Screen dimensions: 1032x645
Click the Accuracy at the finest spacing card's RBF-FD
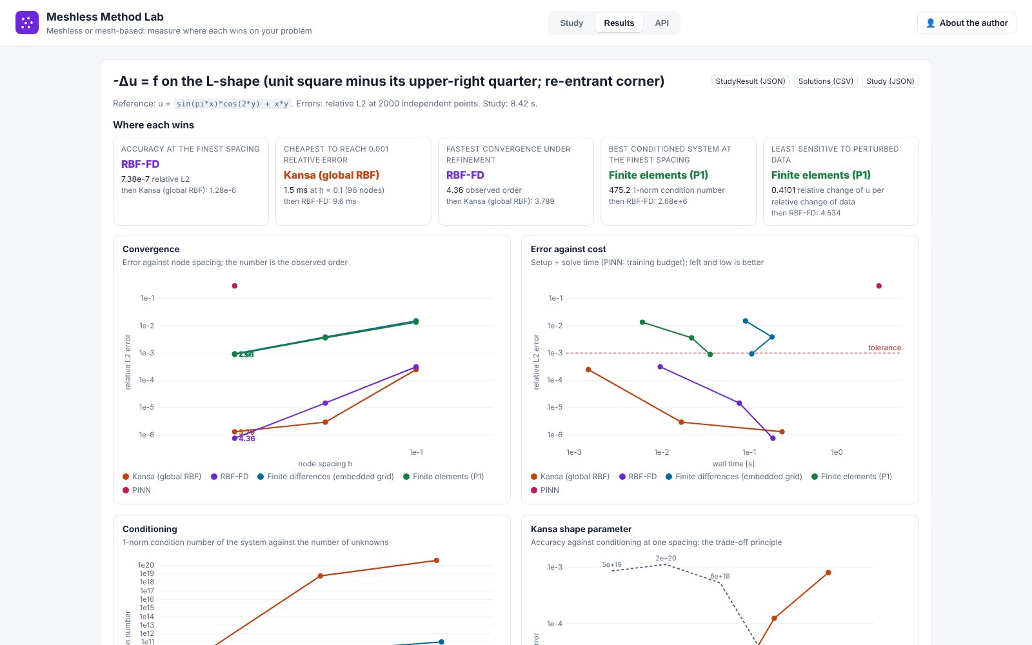click(140, 164)
